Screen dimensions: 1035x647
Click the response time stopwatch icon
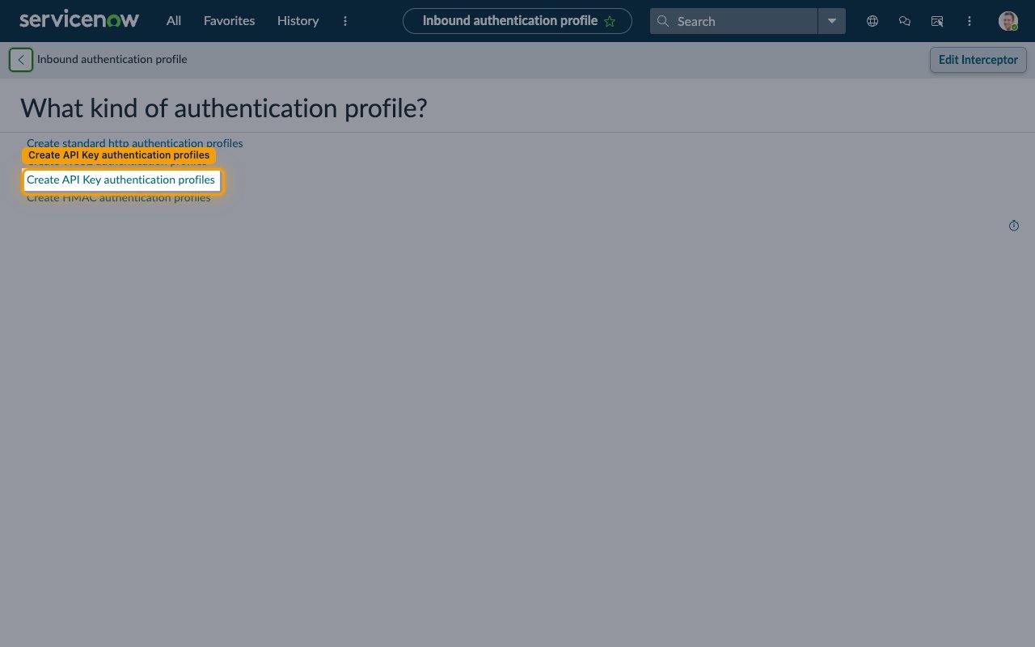coord(1014,226)
